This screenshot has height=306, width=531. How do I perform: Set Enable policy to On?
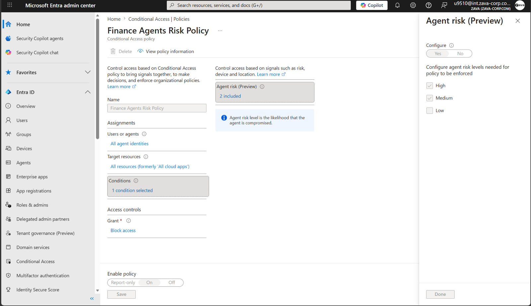[x=149, y=282]
